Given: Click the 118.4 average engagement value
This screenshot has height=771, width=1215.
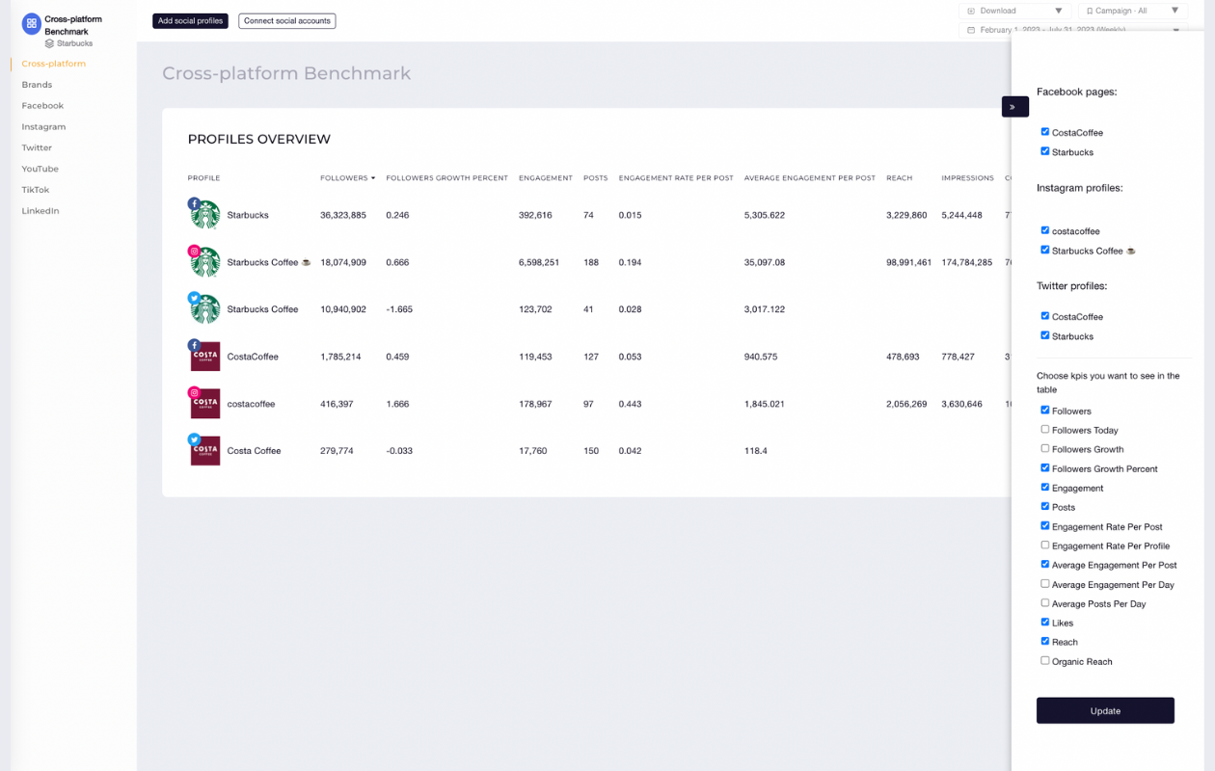Looking at the screenshot, I should (x=756, y=451).
